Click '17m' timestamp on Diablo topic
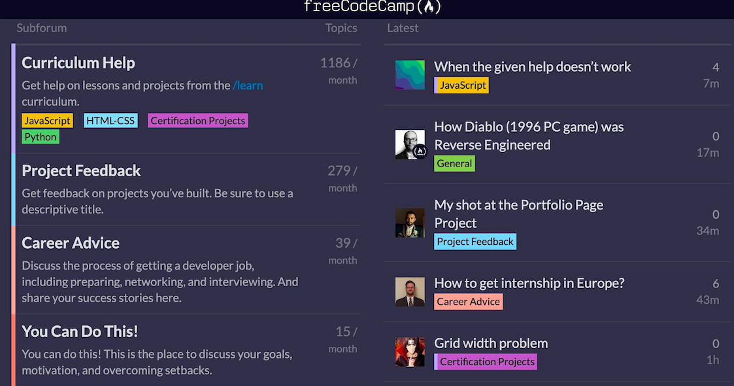The height and width of the screenshot is (386, 734). tap(708, 153)
